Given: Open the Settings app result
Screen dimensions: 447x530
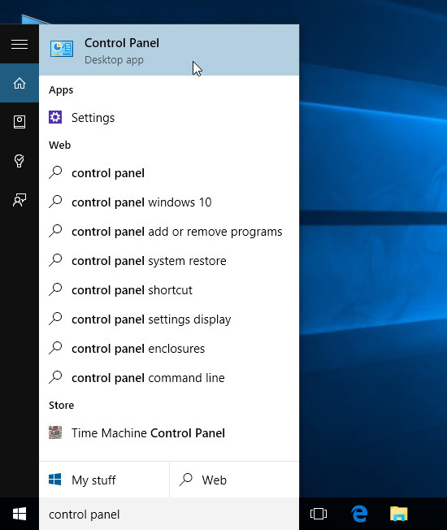Looking at the screenshot, I should (x=169, y=118).
